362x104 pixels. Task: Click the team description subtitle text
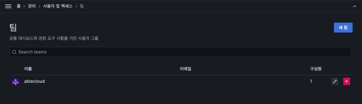click(x=54, y=38)
